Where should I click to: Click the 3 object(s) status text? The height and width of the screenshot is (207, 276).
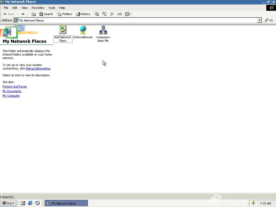coord(7,197)
